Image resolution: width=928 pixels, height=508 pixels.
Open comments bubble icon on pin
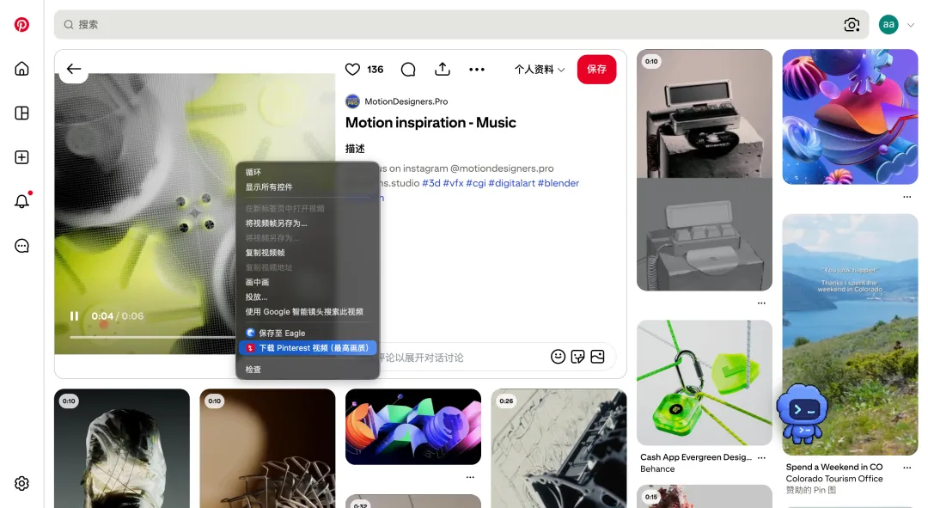pos(408,70)
